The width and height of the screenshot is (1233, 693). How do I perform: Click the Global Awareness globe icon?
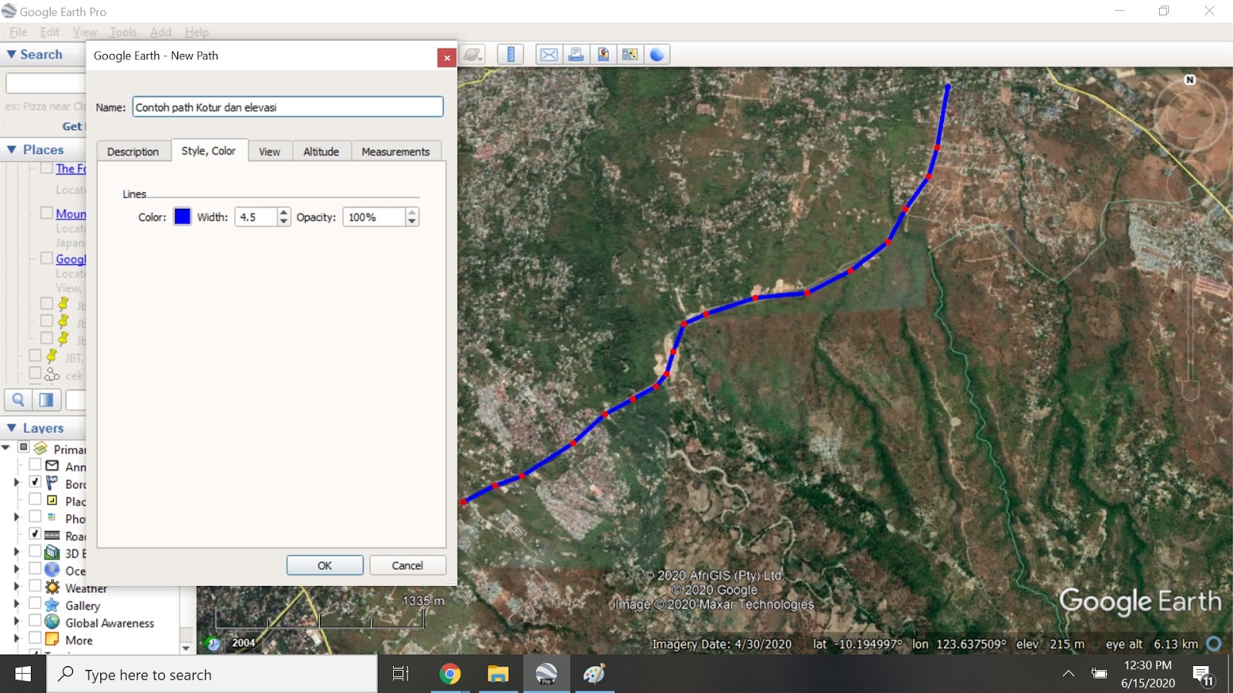[52, 621]
